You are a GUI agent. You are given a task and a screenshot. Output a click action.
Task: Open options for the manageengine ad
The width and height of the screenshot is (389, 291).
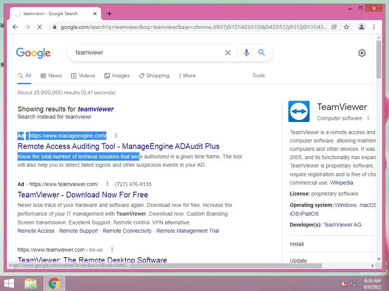[115, 135]
